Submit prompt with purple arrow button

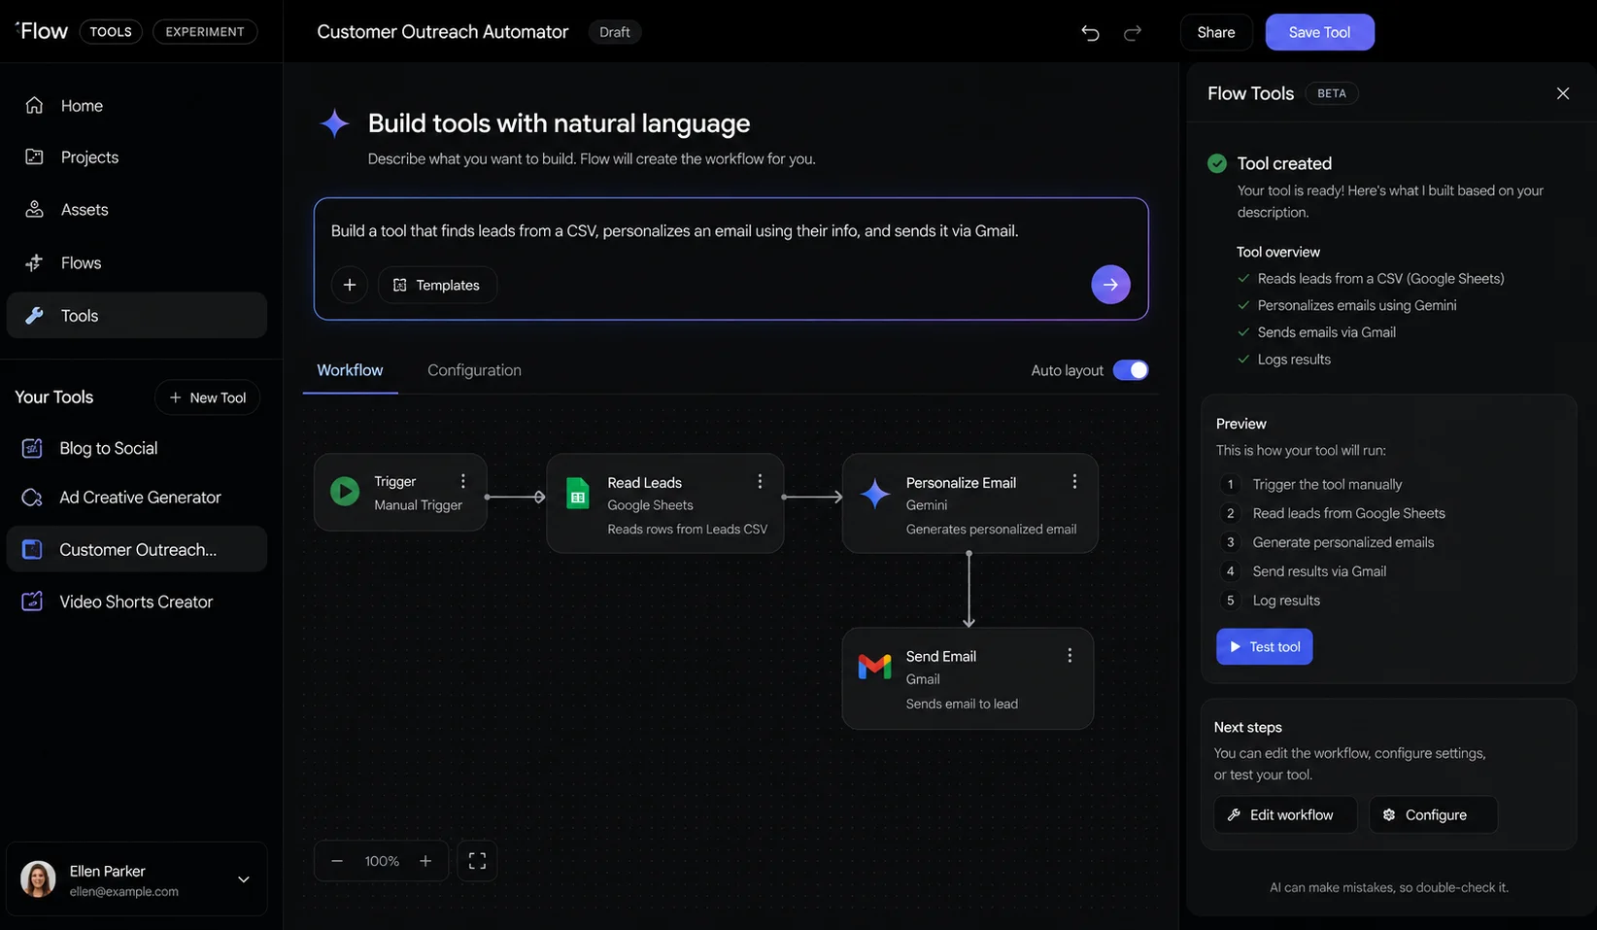tap(1110, 285)
